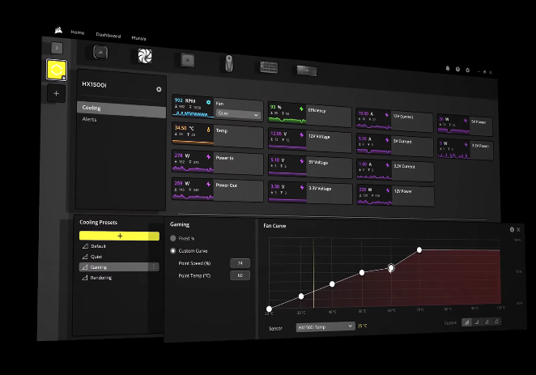Select the Custom Curve radio button
The height and width of the screenshot is (375, 536).
173,251
